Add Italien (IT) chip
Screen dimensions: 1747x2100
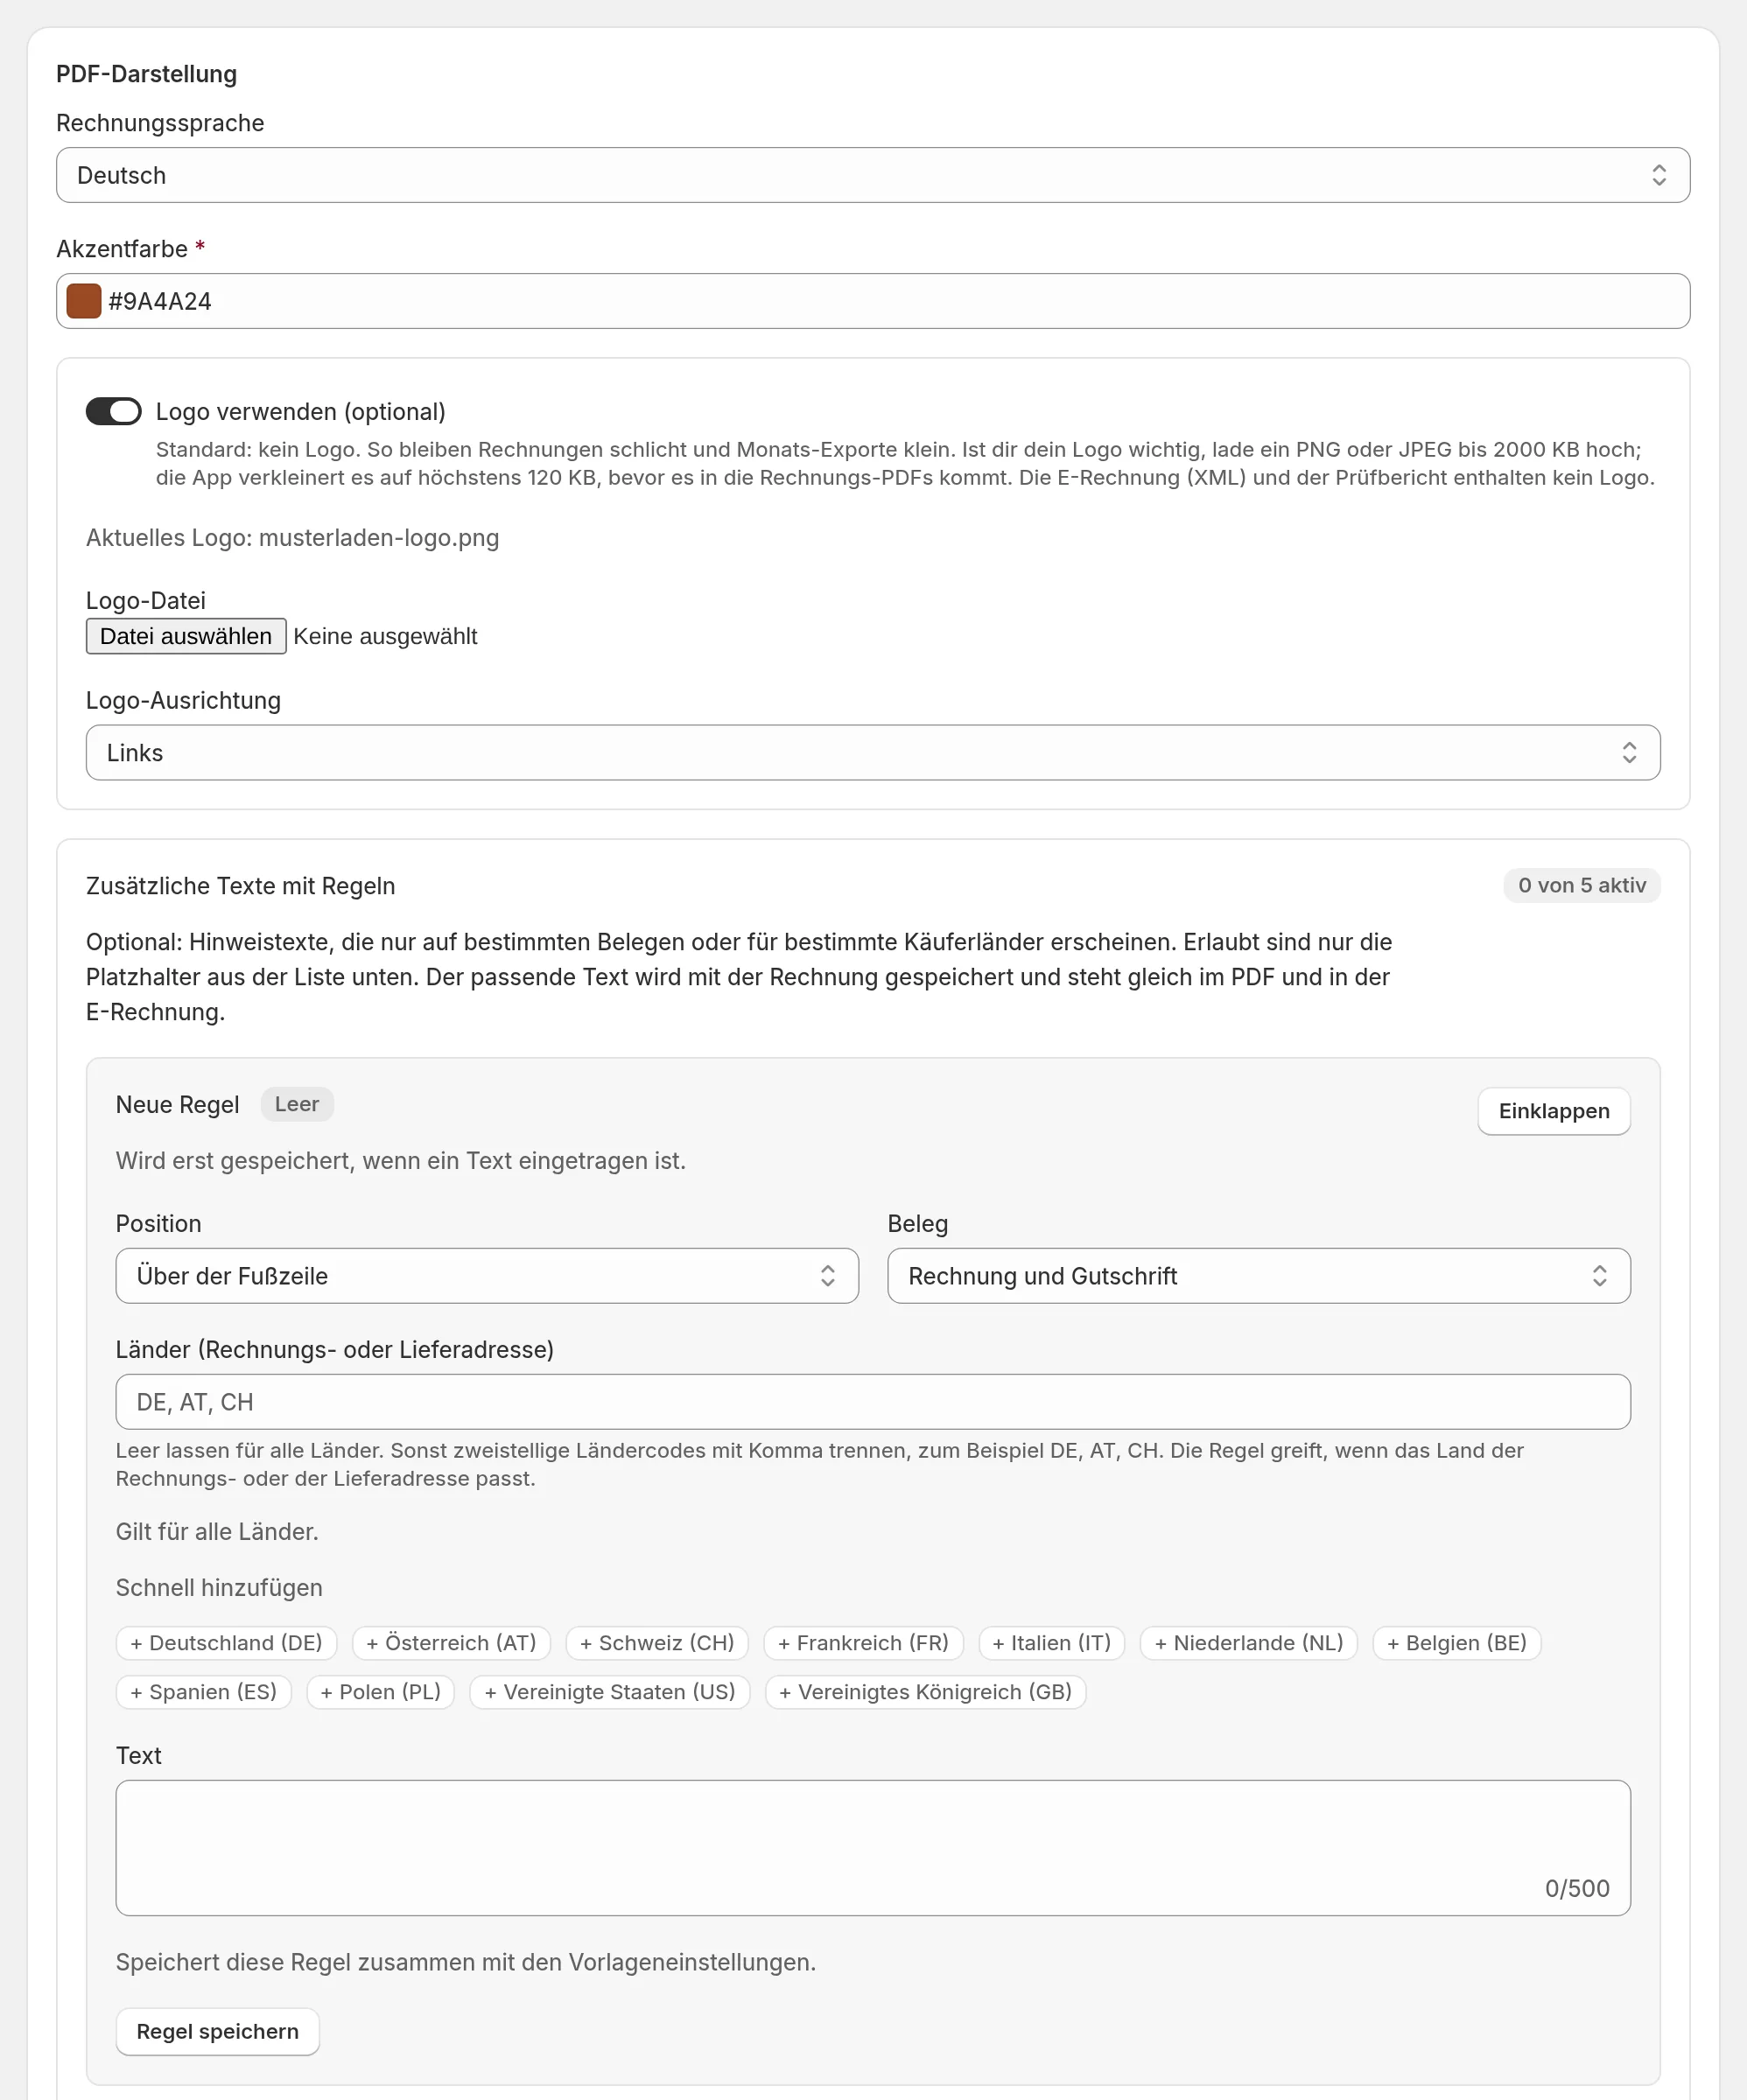coord(1051,1643)
